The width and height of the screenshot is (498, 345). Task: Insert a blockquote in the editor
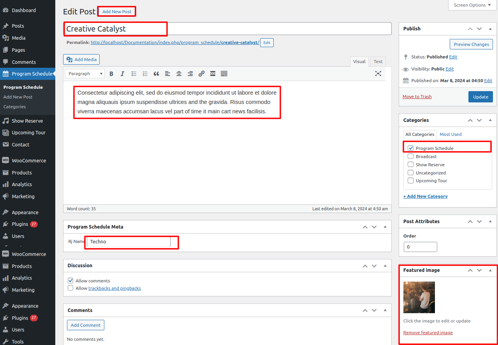pyautogui.click(x=156, y=74)
